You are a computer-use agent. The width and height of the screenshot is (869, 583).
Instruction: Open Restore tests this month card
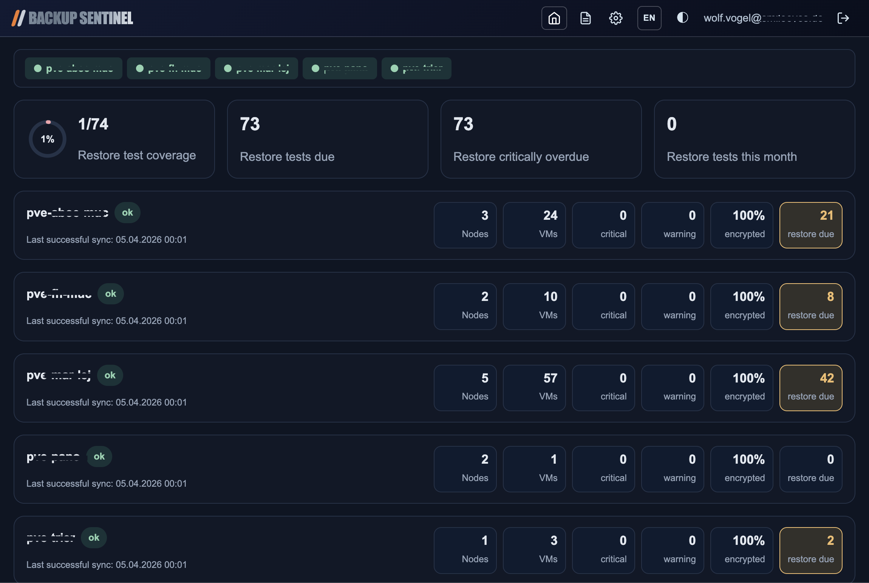coord(754,139)
